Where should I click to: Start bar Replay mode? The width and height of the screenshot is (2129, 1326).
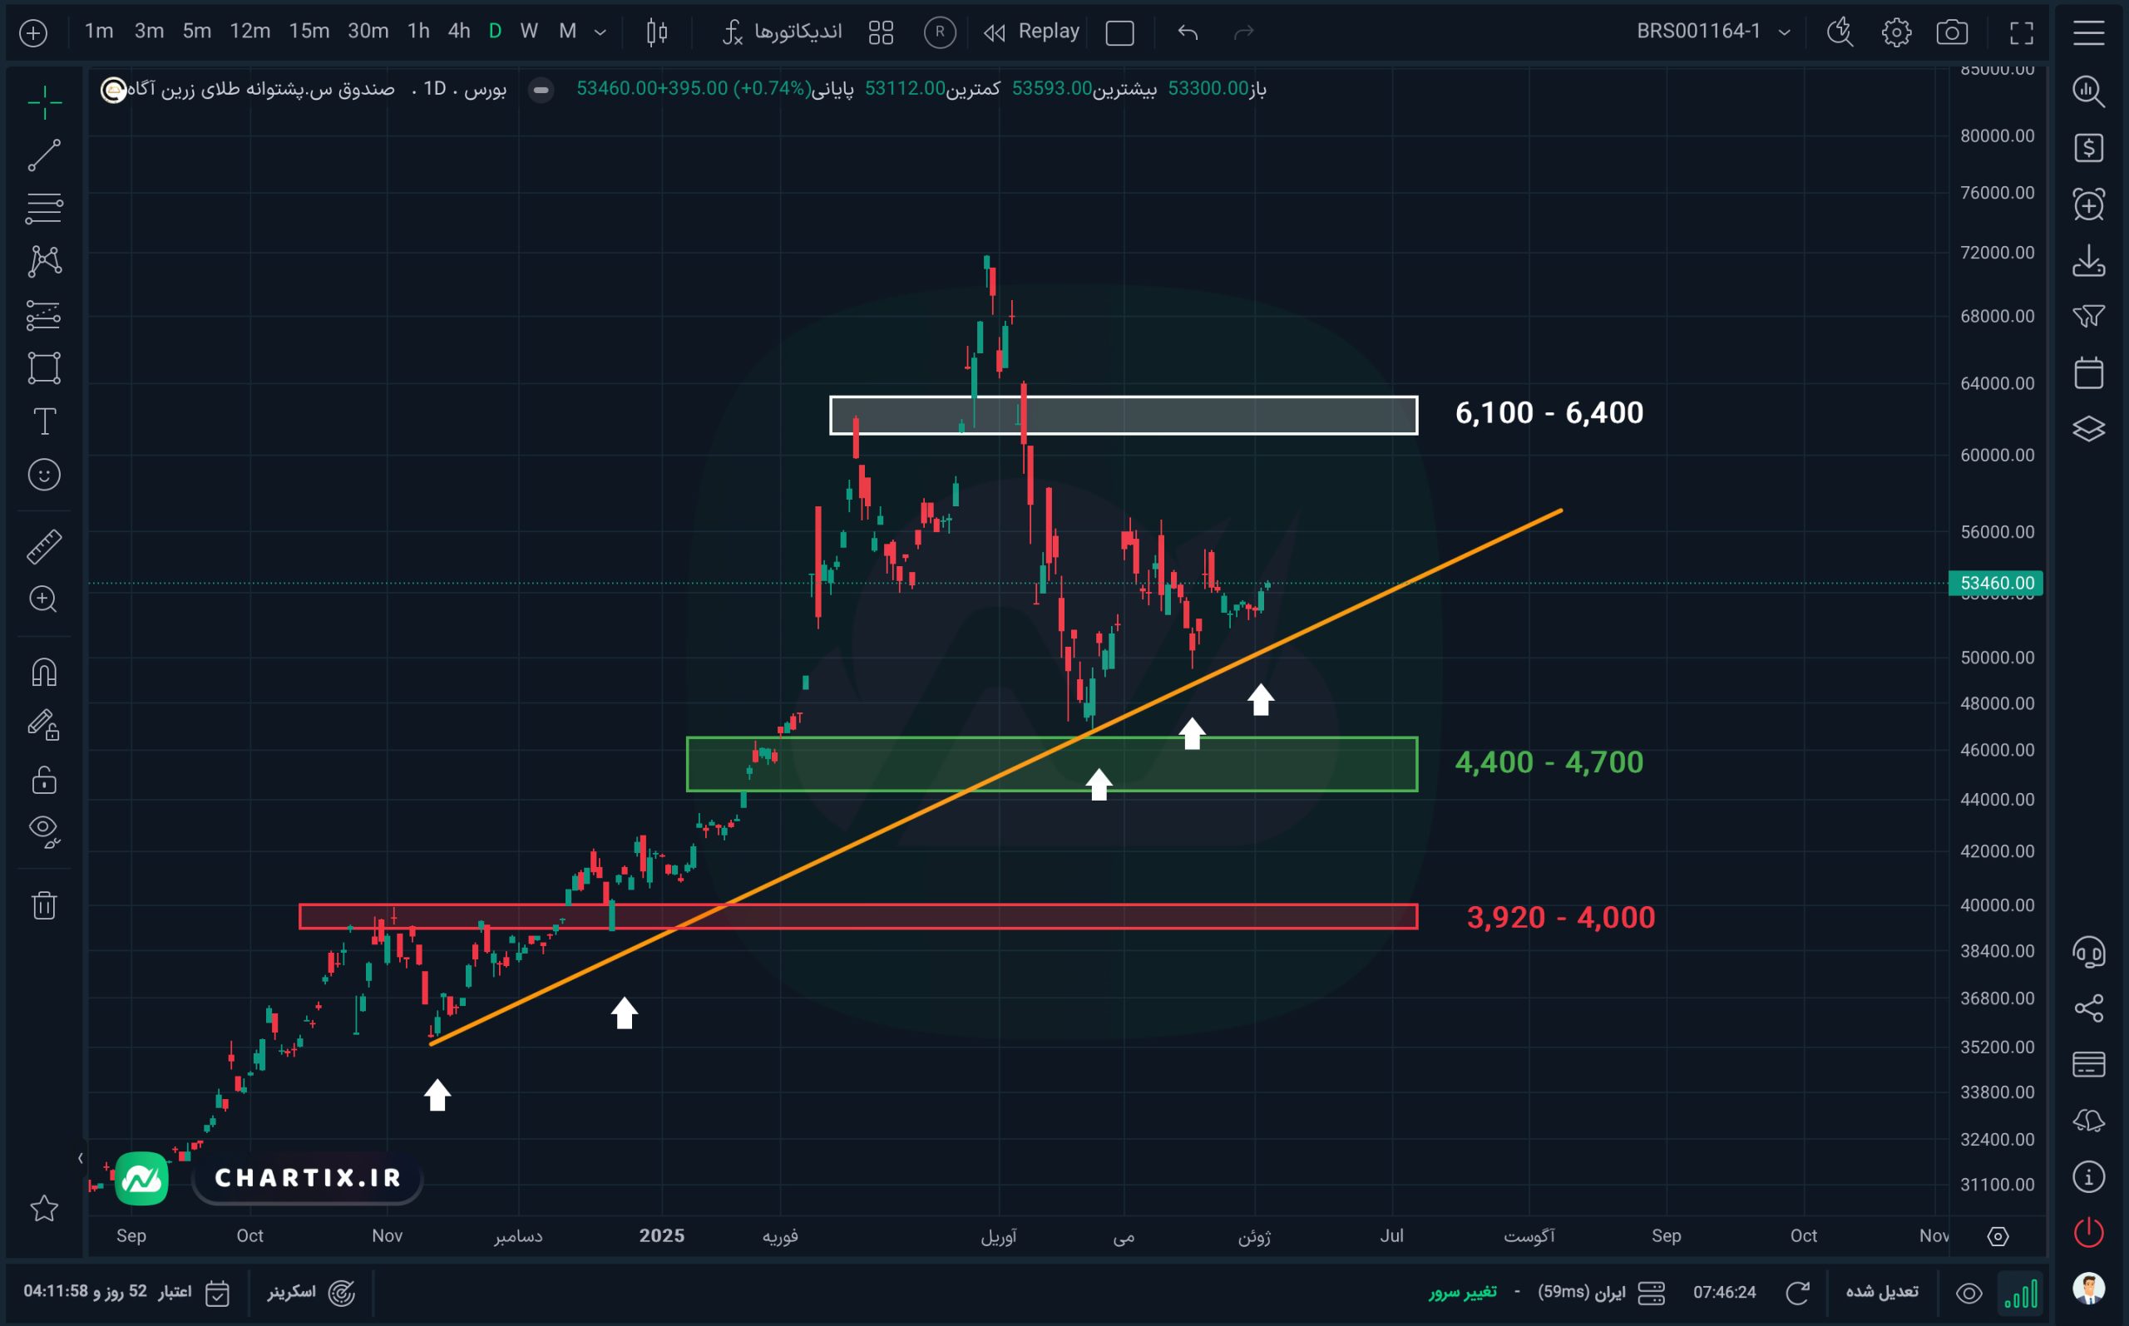point(1030,32)
